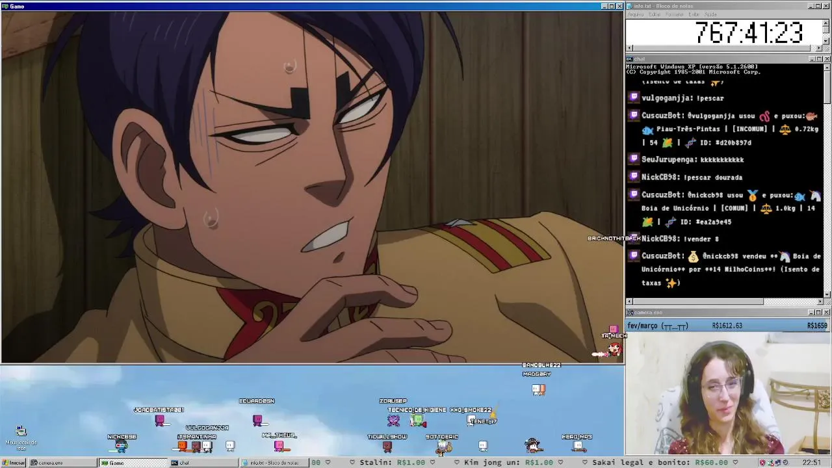The image size is (832, 468).
Task: Click the JOAOBATISTA001 avatar character
Action: point(160,420)
